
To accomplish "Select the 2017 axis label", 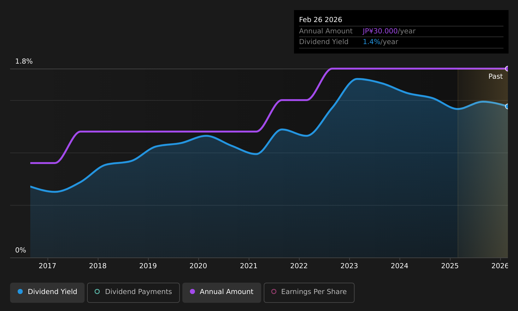I will pyautogui.click(x=47, y=266).
